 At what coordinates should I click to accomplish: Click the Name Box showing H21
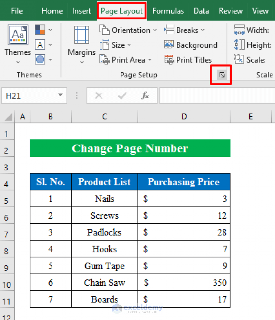pos(34,96)
